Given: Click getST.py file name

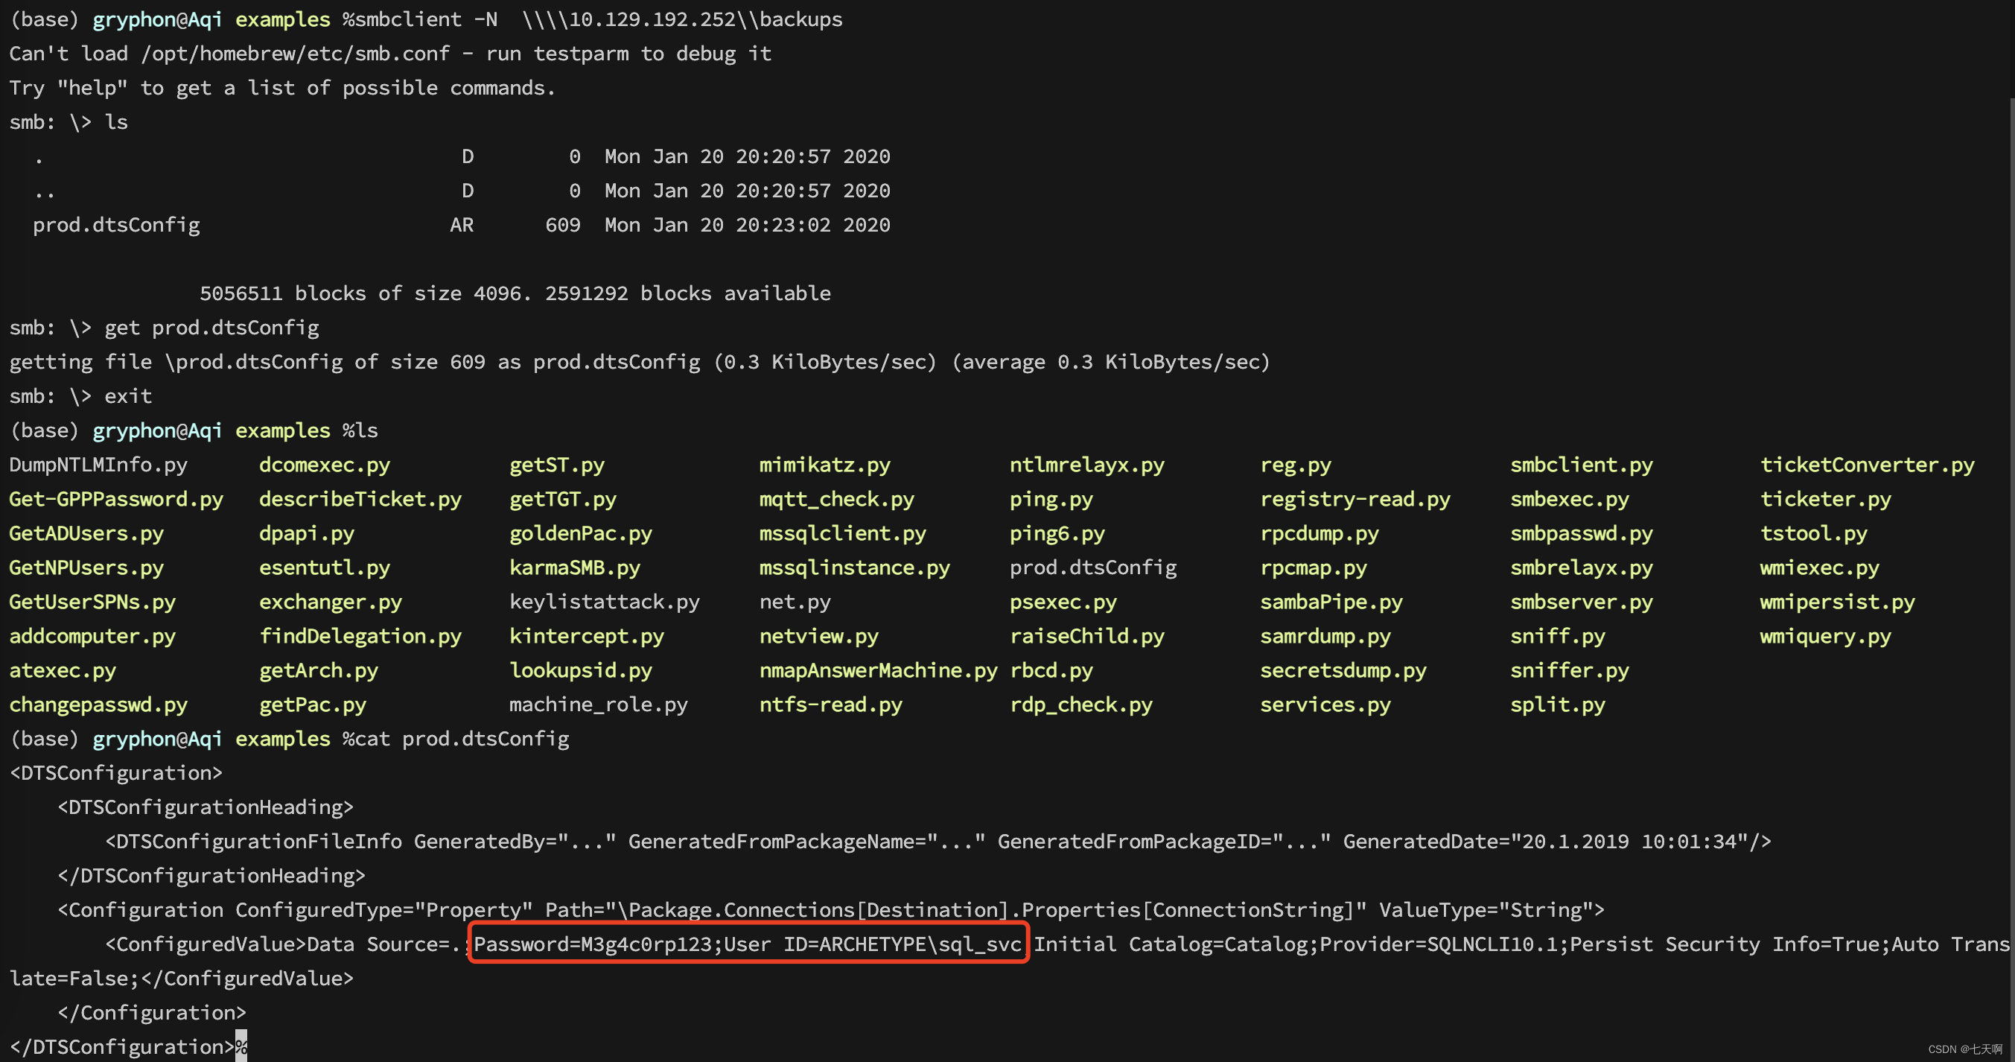Looking at the screenshot, I should click(x=557, y=465).
